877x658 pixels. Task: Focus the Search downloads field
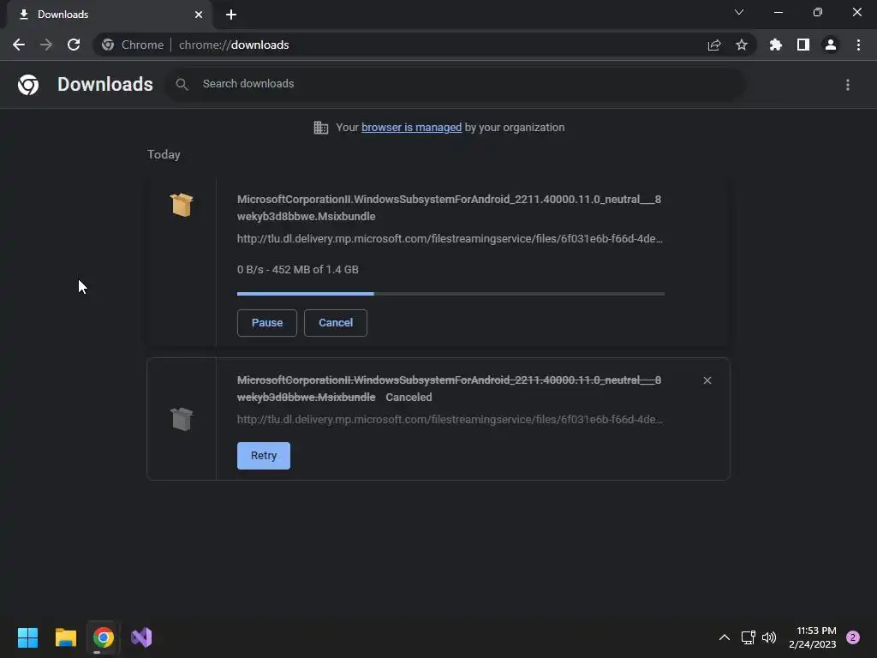455,84
